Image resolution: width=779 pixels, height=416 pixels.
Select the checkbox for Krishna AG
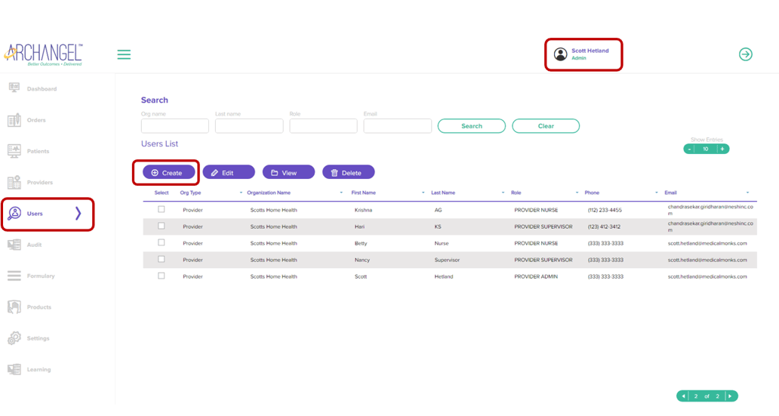pyautogui.click(x=162, y=210)
